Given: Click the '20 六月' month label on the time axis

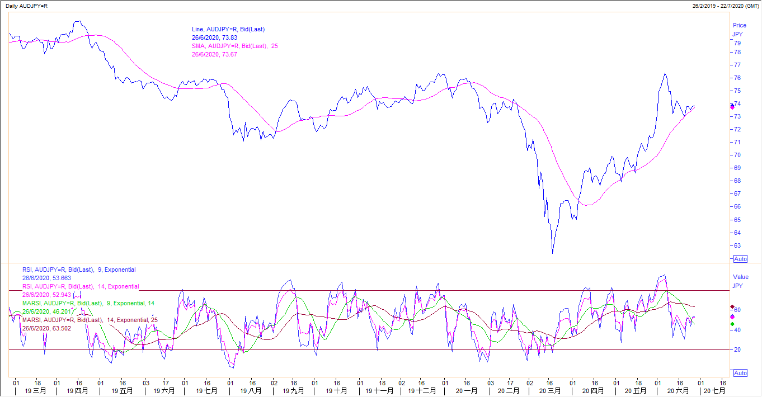Looking at the screenshot, I should click(679, 391).
